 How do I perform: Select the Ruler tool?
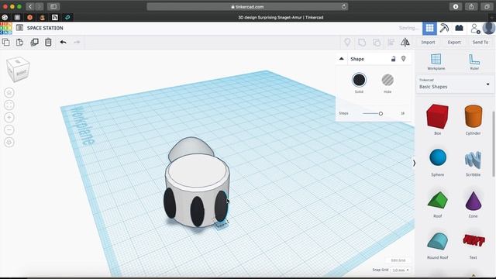(474, 62)
